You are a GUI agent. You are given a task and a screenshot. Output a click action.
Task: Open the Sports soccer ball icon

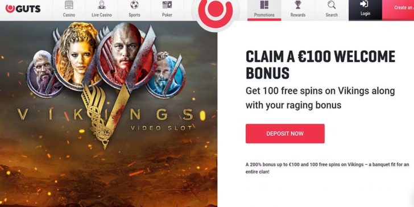click(x=134, y=5)
